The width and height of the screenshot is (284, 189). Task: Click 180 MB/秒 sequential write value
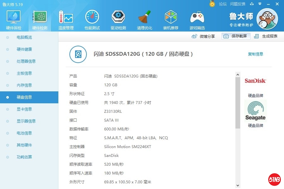pyautogui.click(x=114, y=173)
